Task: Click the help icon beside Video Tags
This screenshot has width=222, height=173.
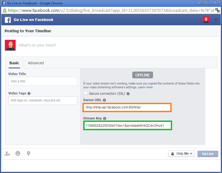Action: pyautogui.click(x=29, y=93)
